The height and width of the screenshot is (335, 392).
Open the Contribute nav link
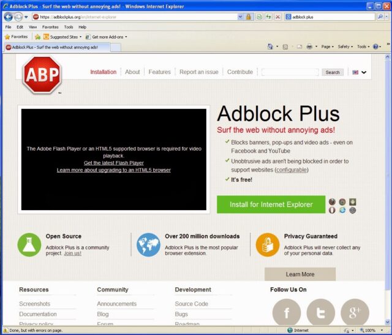(x=240, y=72)
